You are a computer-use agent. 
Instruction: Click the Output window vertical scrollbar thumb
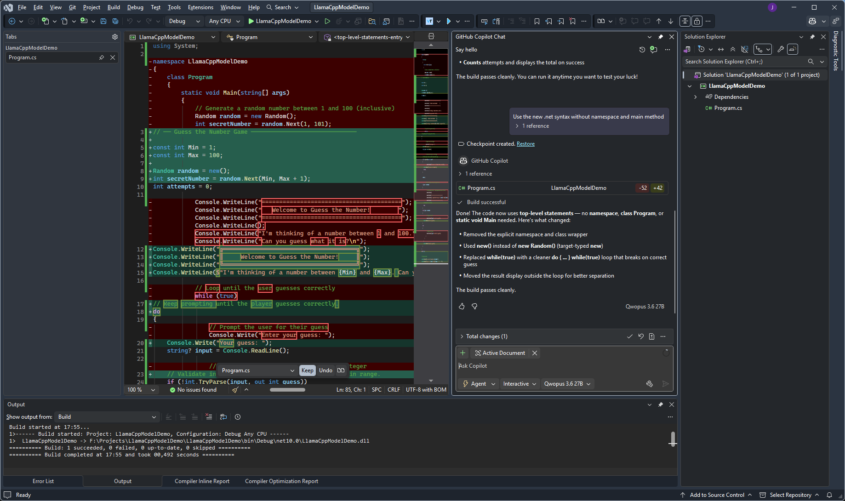673,439
